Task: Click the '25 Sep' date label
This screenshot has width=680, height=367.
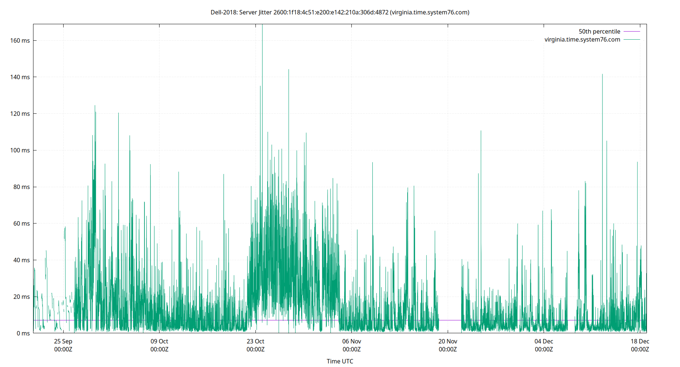Action: [64, 341]
